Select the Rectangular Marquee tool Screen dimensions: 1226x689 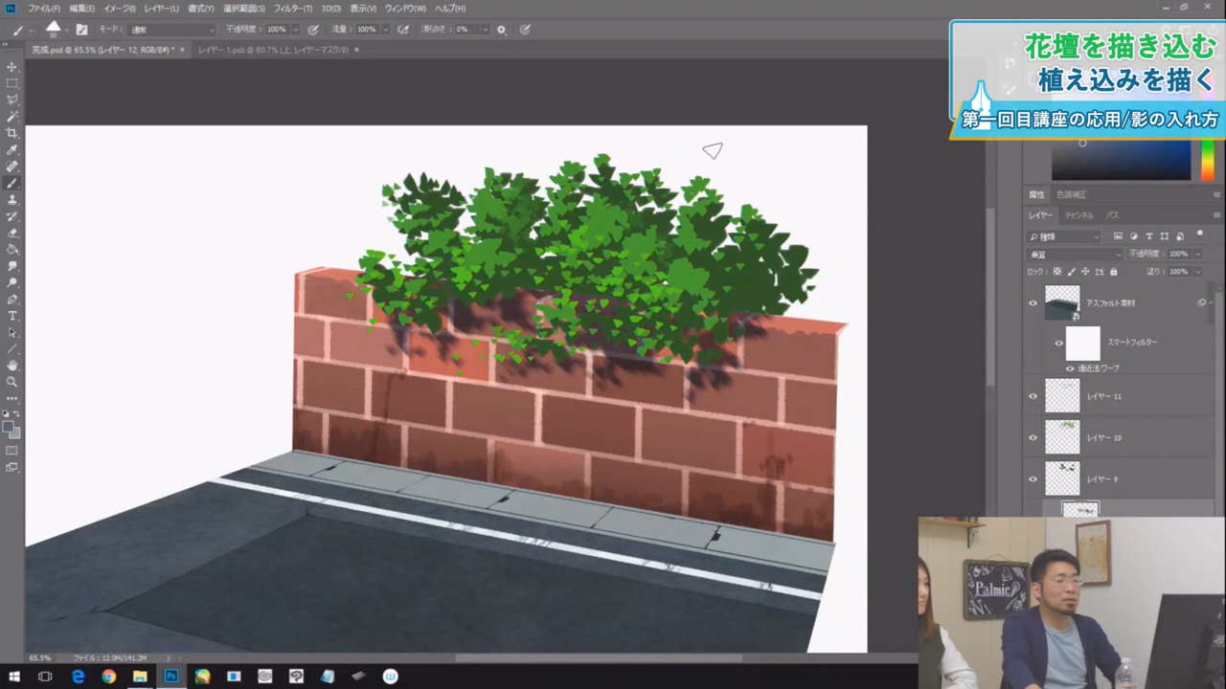(x=12, y=83)
